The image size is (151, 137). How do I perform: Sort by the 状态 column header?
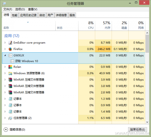click(x=67, y=26)
